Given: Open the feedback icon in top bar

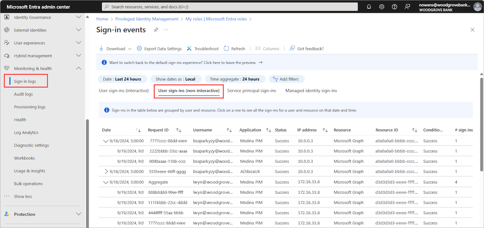Looking at the screenshot, I should pos(407,7).
